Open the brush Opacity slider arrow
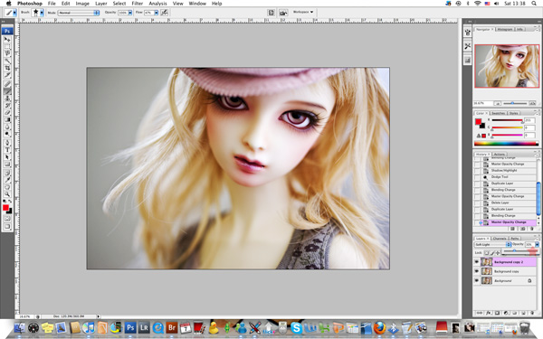This screenshot has height=339, width=543. point(130,13)
